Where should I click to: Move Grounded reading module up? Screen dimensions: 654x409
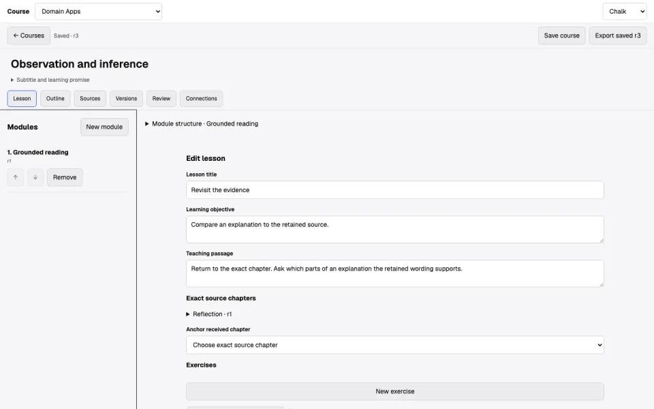tap(16, 177)
